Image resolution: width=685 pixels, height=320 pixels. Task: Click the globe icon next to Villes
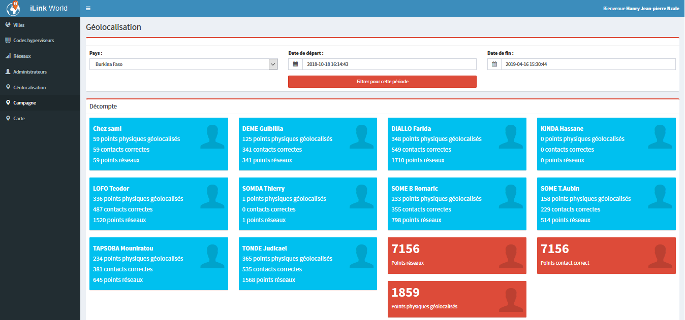(x=8, y=25)
